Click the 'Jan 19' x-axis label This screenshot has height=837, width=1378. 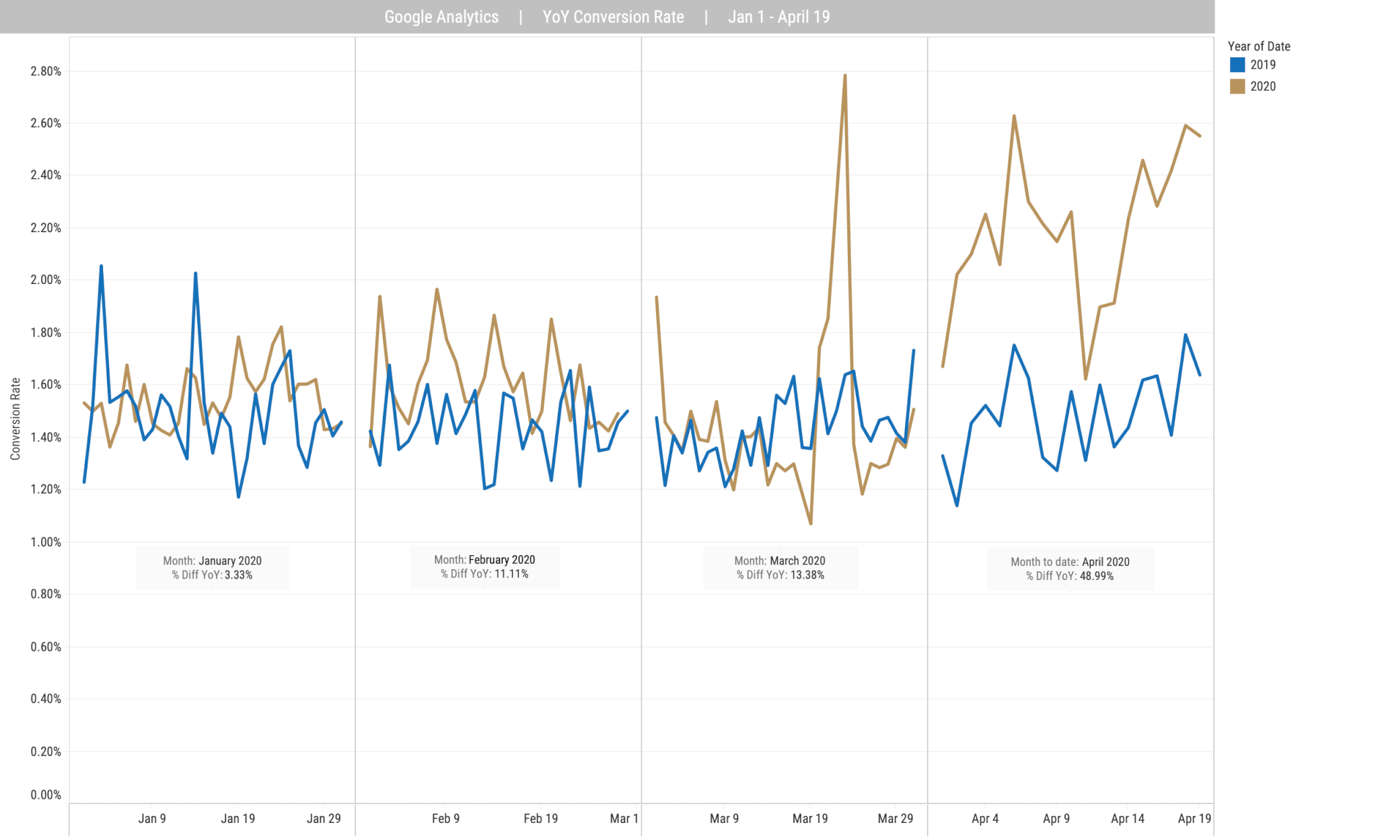238,819
